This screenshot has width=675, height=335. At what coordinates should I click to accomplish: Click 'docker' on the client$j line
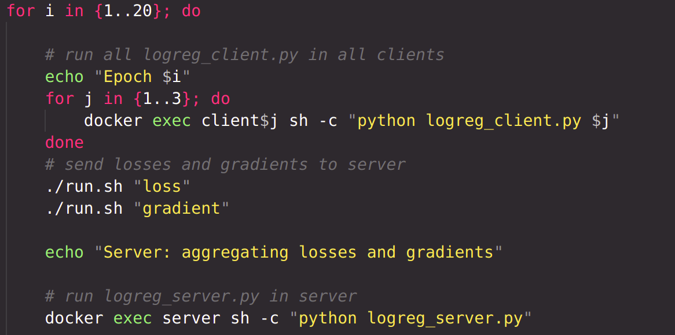point(113,121)
